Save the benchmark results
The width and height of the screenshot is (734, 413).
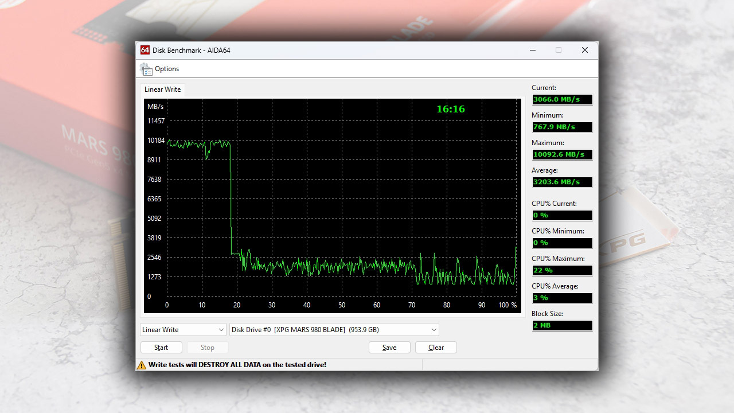389,348
